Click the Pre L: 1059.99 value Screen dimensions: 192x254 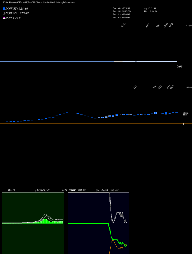[x=121, y=15]
